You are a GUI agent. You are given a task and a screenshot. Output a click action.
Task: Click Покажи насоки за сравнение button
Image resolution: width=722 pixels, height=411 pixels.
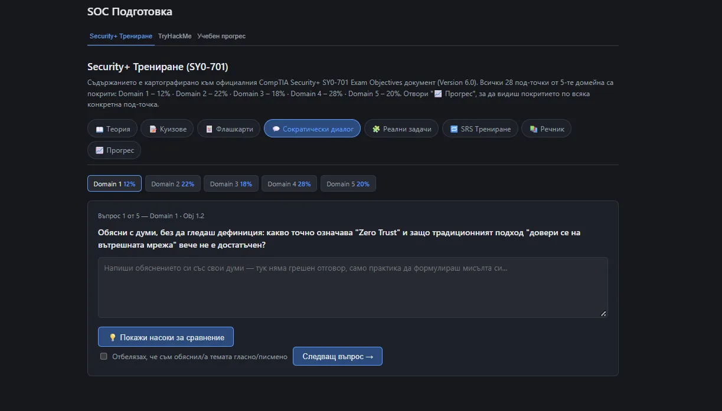tap(166, 337)
